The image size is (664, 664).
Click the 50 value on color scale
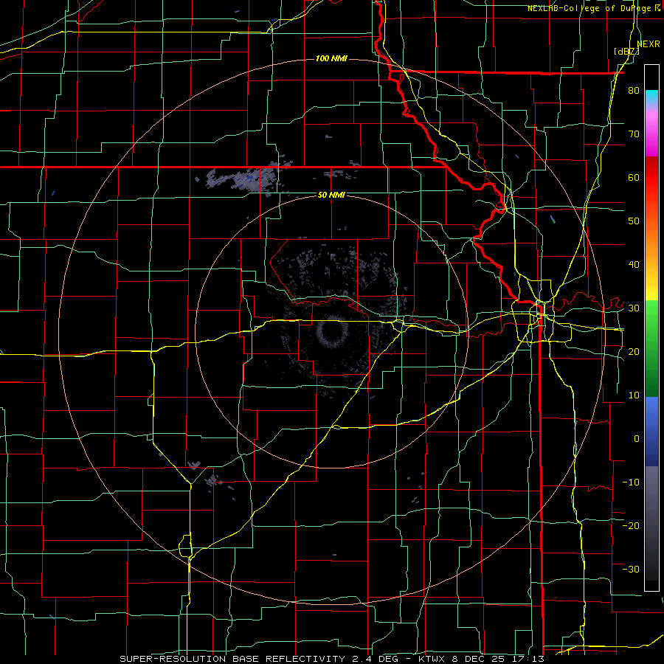point(634,221)
